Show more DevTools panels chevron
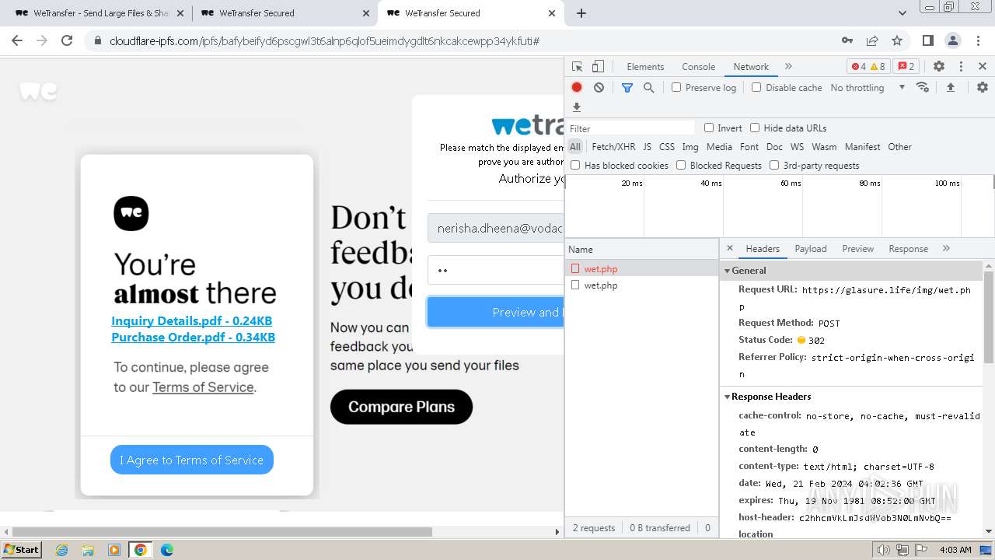Image resolution: width=995 pixels, height=560 pixels. click(788, 67)
